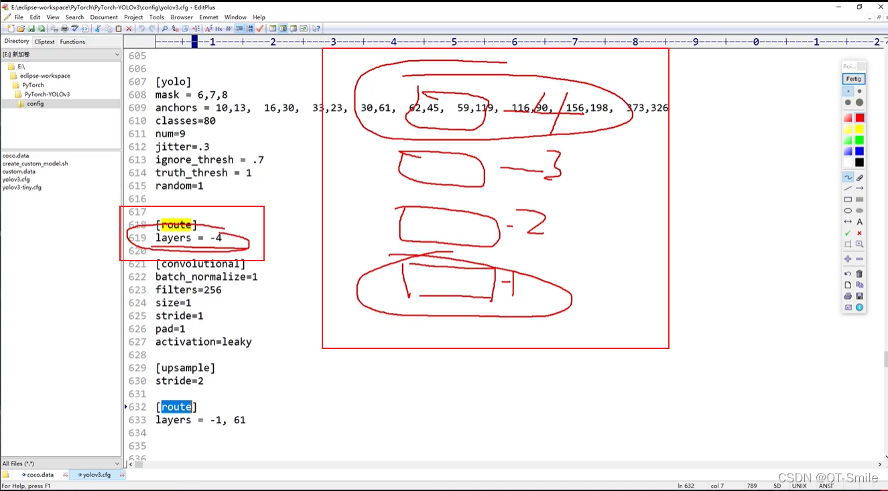
Task: Click the undo arrow in drawing palette
Action: pyautogui.click(x=848, y=273)
